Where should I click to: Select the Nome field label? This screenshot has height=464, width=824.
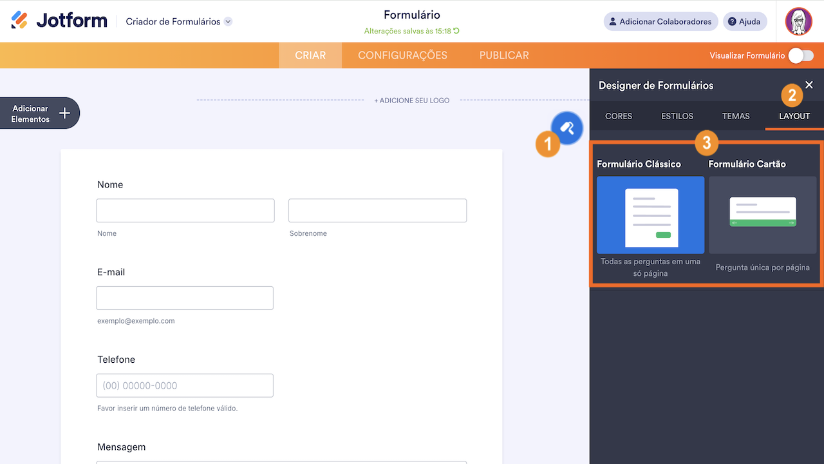pyautogui.click(x=110, y=184)
